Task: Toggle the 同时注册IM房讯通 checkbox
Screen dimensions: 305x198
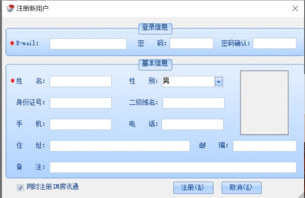Action: point(20,187)
